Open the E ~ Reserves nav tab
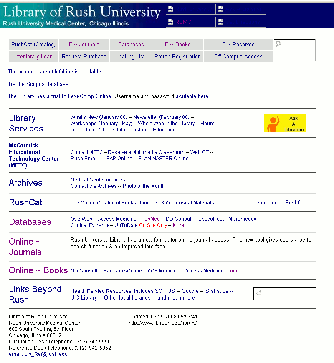 pyautogui.click(x=238, y=45)
